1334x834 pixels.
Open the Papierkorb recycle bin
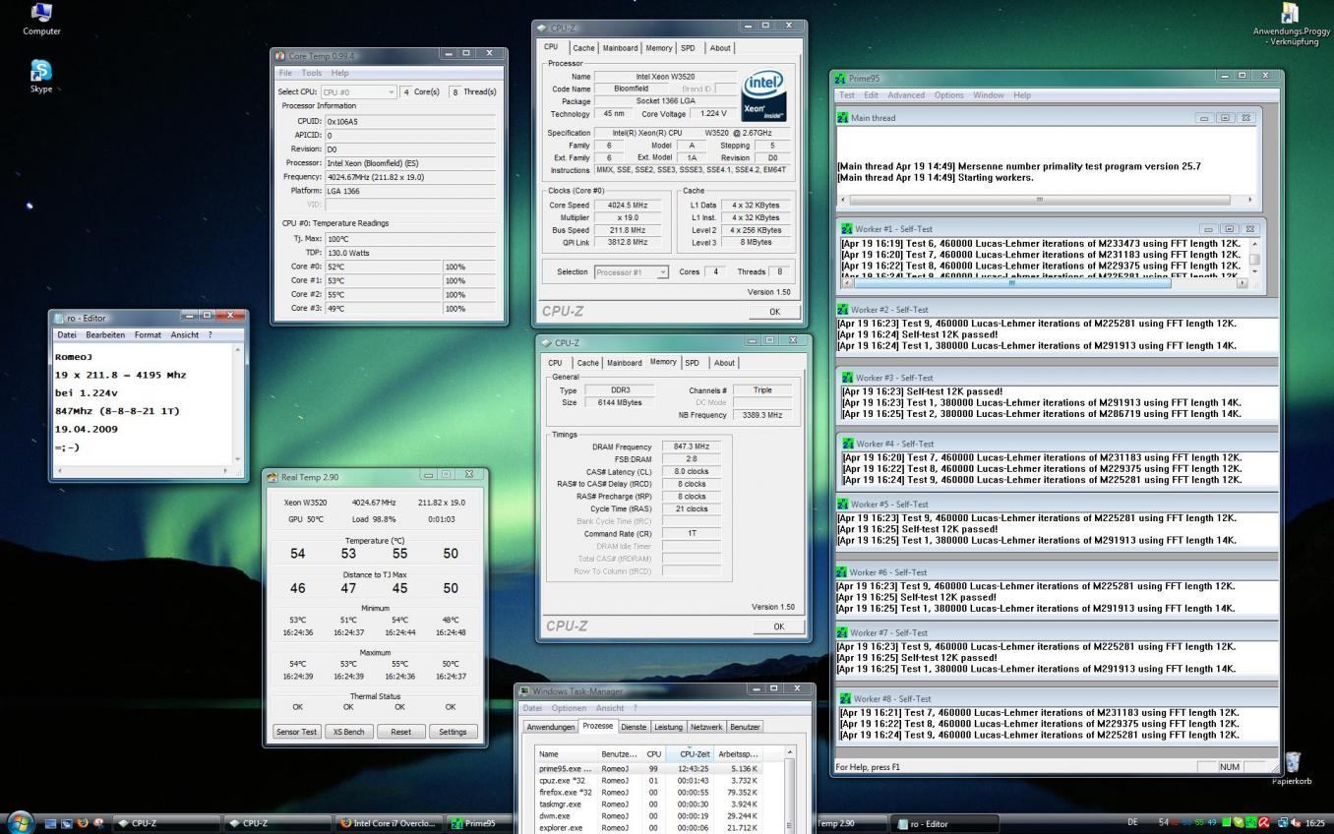point(1292,769)
